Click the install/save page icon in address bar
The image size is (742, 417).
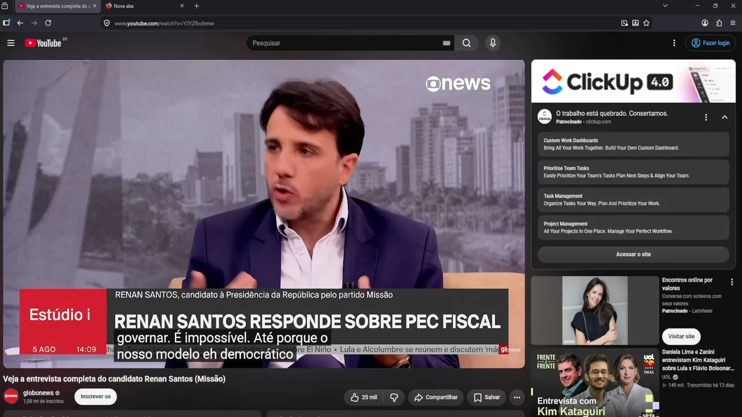[635, 23]
